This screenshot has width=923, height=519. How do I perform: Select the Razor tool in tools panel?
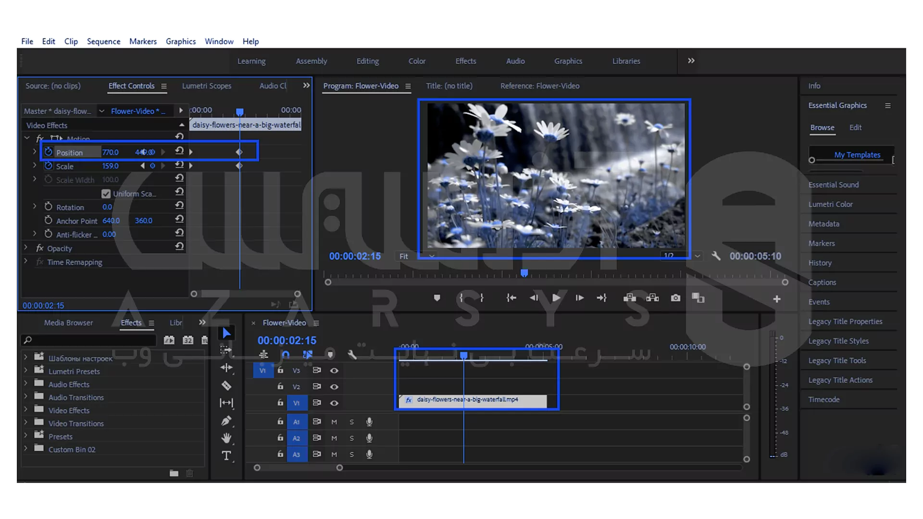[x=226, y=385]
